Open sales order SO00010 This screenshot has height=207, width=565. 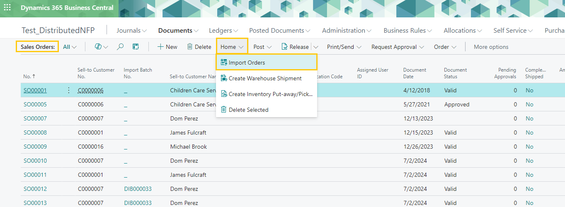tap(35, 161)
